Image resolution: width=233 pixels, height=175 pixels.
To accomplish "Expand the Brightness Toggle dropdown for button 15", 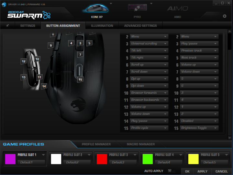I will pyautogui.click(x=199, y=128).
